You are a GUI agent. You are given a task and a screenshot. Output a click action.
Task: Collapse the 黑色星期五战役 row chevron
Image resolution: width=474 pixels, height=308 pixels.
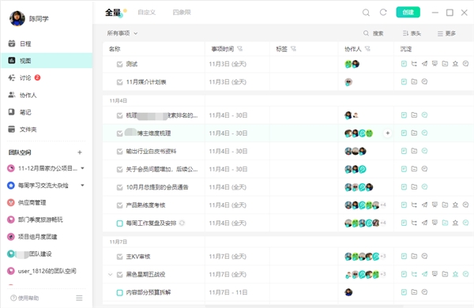(111, 275)
